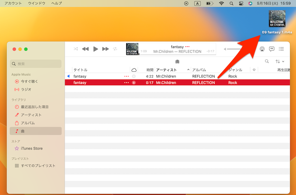Click the 検索 search field
Viewport: 296px width, 195px height.
[36, 64]
